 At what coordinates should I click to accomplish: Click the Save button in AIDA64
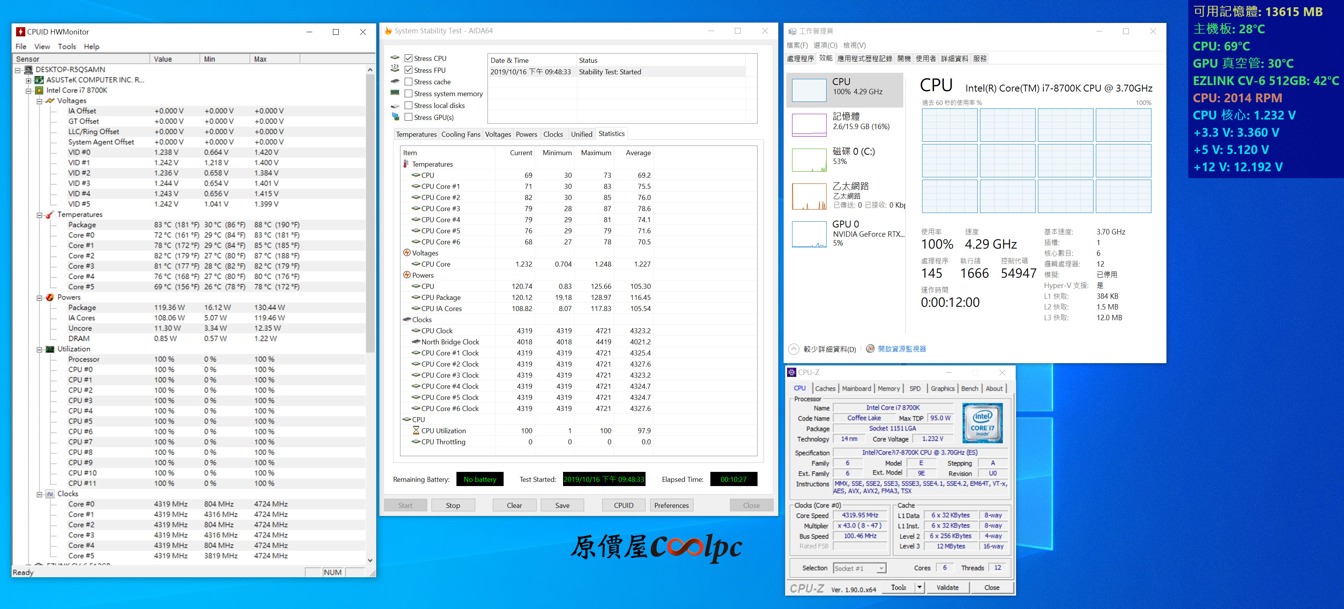562,505
